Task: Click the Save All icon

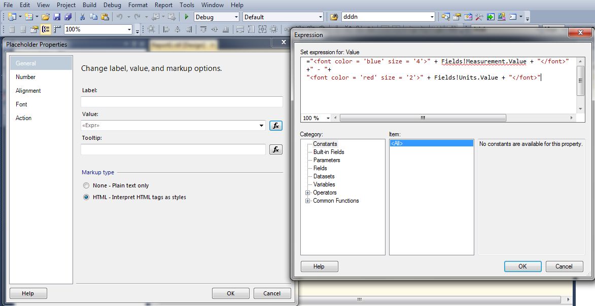Action: pos(68,17)
